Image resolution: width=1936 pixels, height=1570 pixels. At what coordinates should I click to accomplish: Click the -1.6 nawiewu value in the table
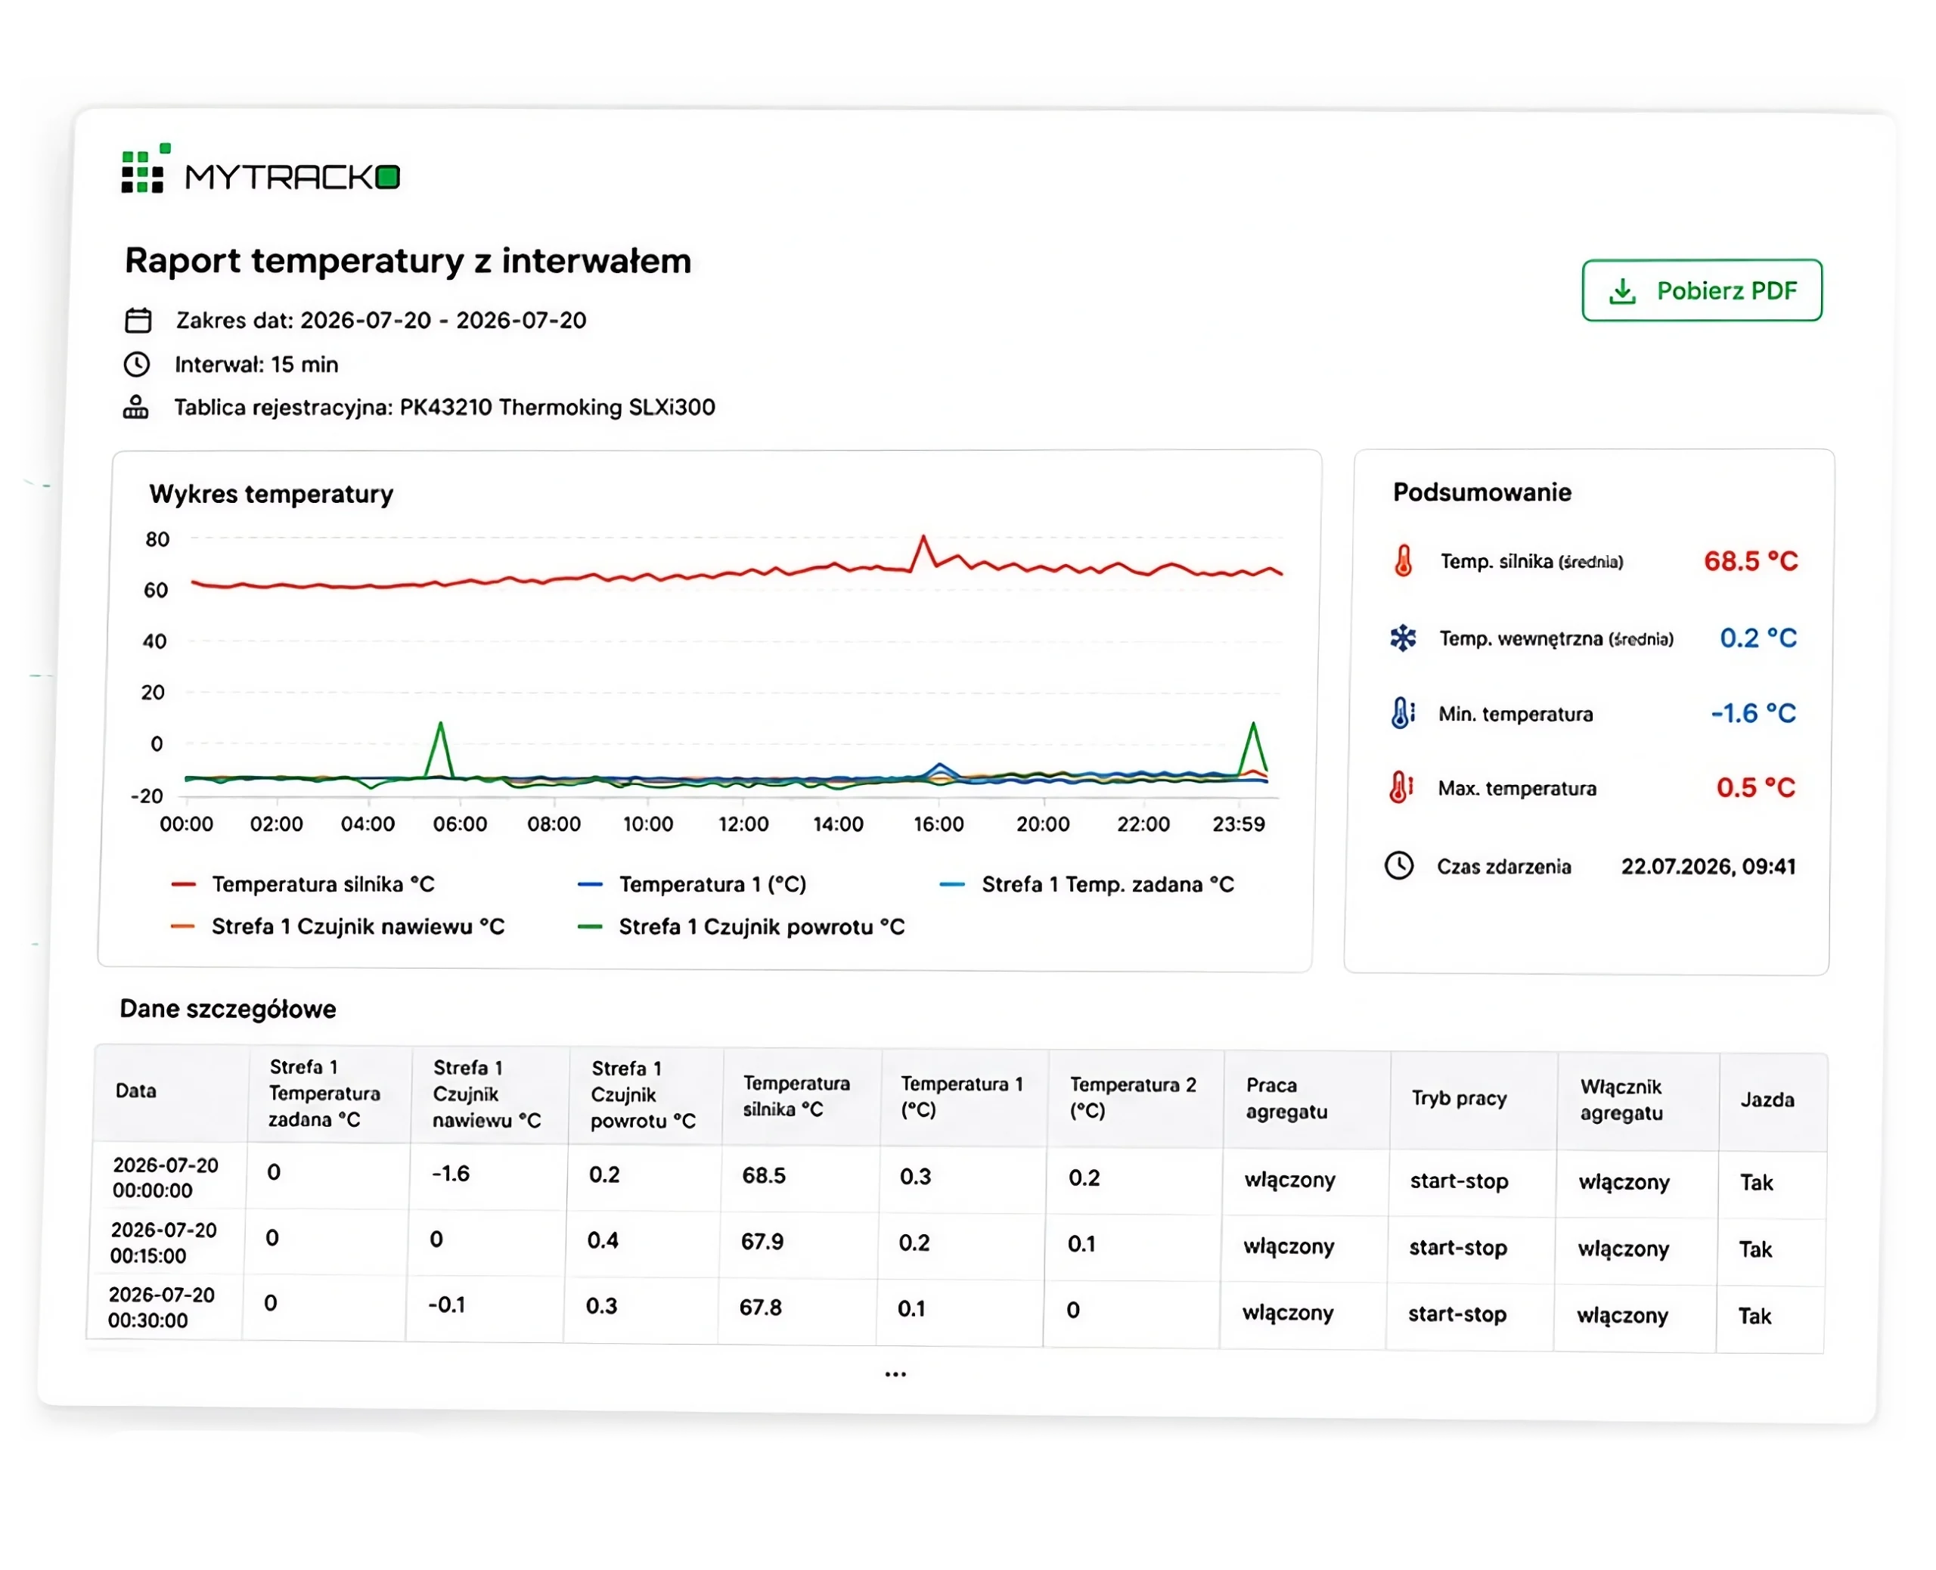450,1174
